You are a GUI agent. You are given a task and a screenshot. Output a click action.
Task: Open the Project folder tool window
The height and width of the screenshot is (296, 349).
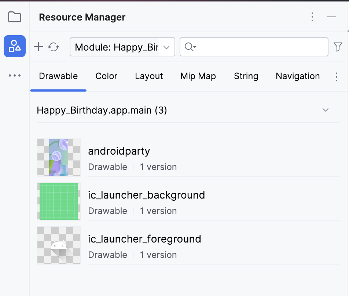(15, 17)
